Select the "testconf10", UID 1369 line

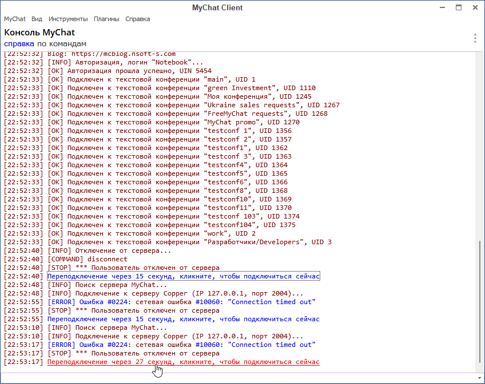click(x=148, y=199)
